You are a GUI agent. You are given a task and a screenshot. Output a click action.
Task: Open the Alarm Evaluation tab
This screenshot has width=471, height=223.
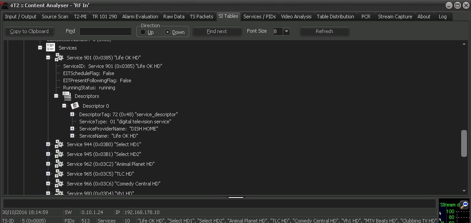click(x=140, y=17)
